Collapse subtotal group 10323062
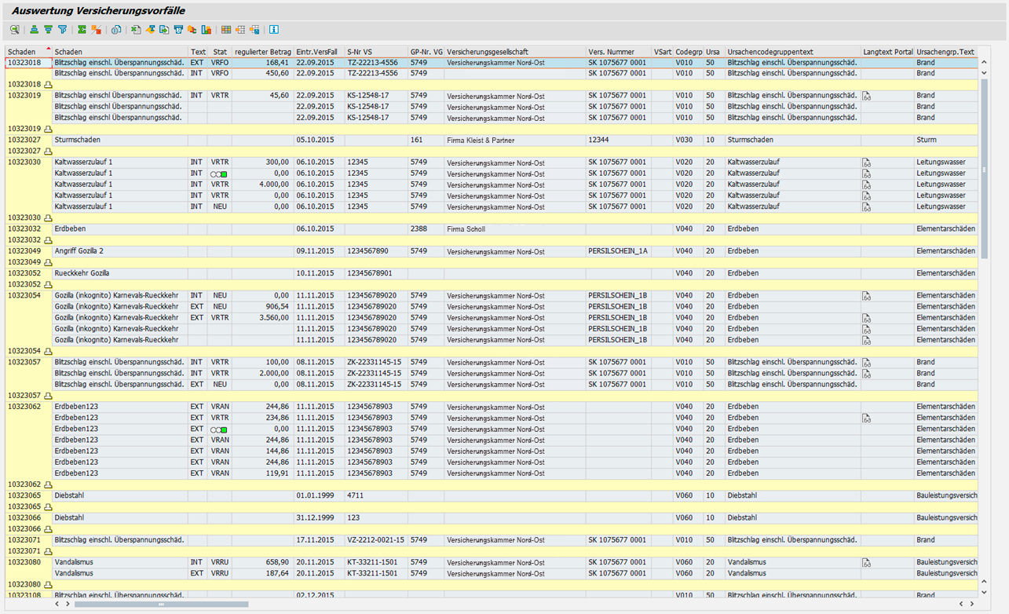The width and height of the screenshot is (1009, 614). 48,484
